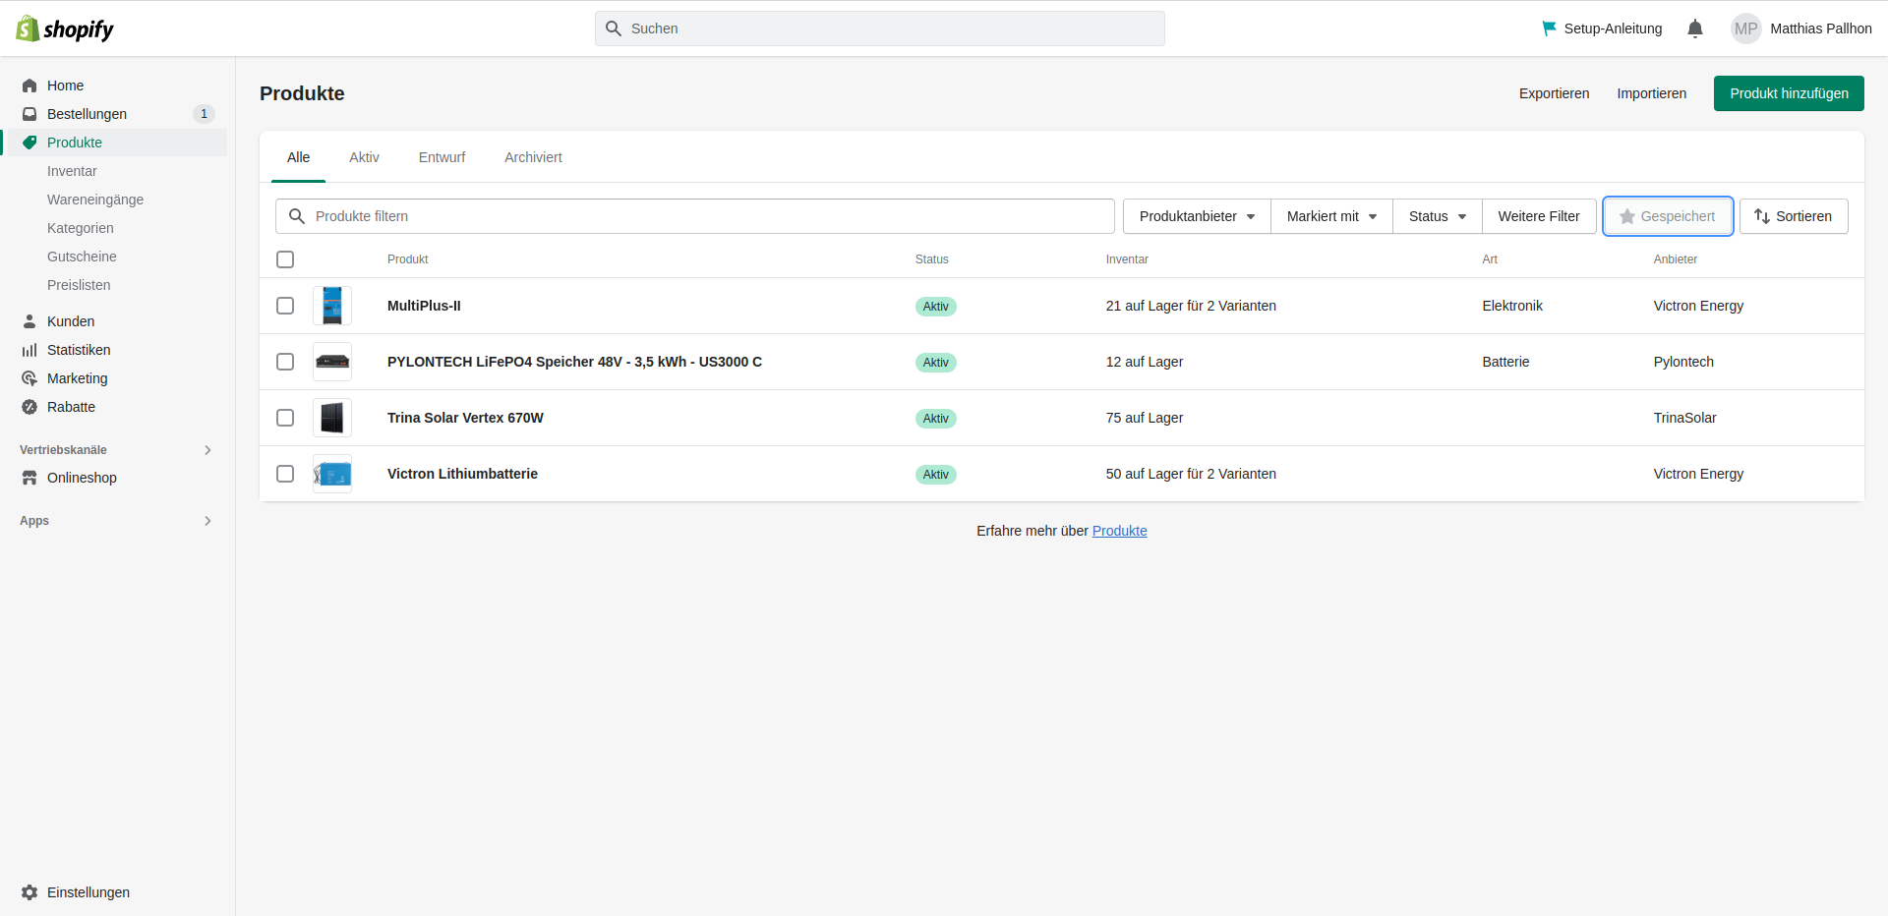Image resolution: width=1888 pixels, height=916 pixels.
Task: Open Kategorien in the sidebar
Action: [x=81, y=228]
